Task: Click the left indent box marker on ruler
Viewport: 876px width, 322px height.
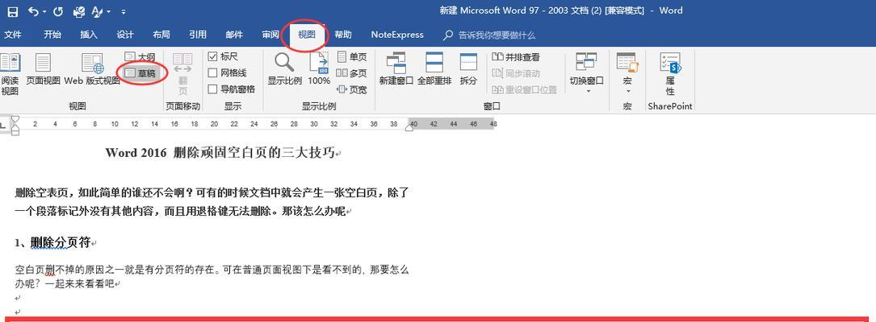Action: click(x=15, y=132)
